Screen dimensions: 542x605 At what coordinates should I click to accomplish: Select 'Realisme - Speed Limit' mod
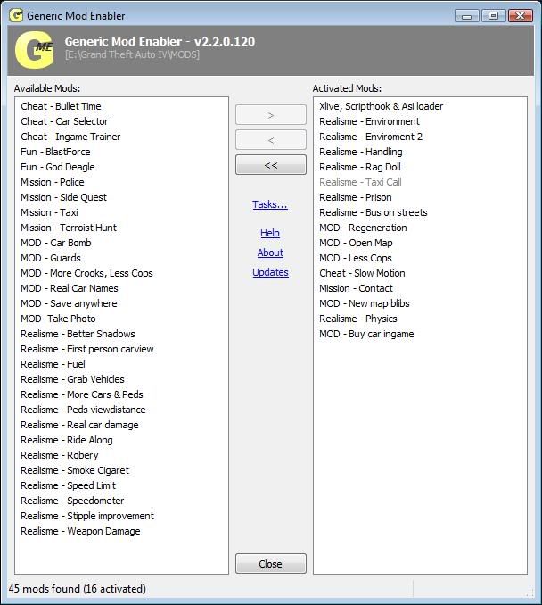pyautogui.click(x=69, y=485)
